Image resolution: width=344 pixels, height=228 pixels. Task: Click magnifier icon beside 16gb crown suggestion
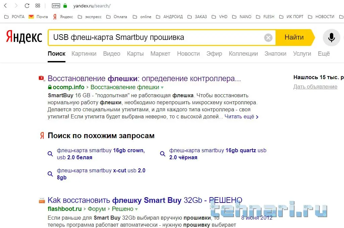click(50, 154)
